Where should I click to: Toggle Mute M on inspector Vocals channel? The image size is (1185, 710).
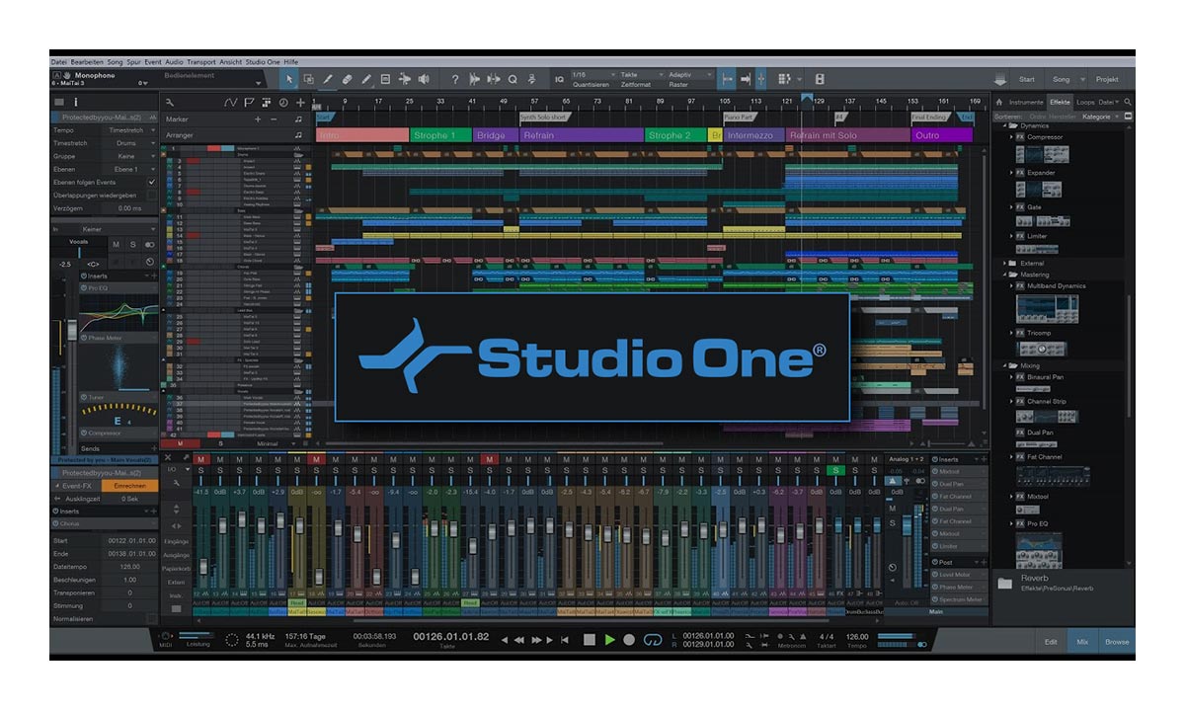pyautogui.click(x=117, y=244)
